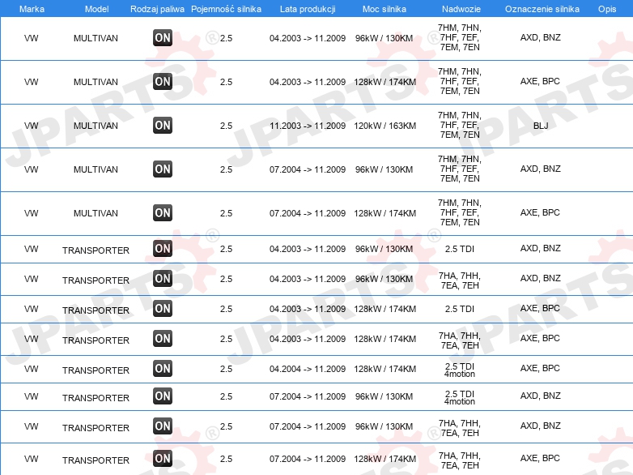Click ON icon in Transporter 07.2004 96kW 7HA row
This screenshot has width=633, height=475.
163,426
